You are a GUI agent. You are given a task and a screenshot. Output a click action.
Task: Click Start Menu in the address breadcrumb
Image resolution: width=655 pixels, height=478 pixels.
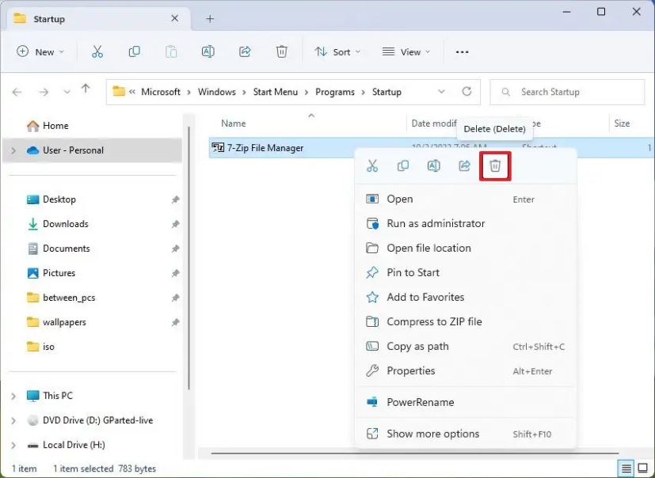point(276,92)
